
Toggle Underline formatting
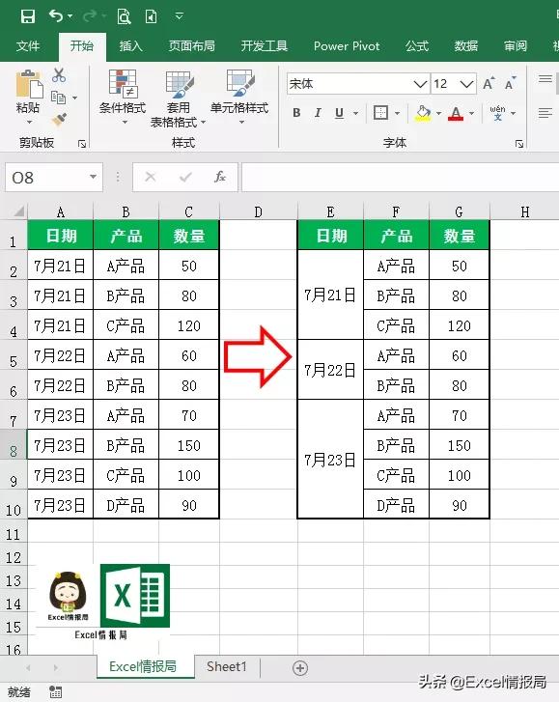tap(339, 113)
